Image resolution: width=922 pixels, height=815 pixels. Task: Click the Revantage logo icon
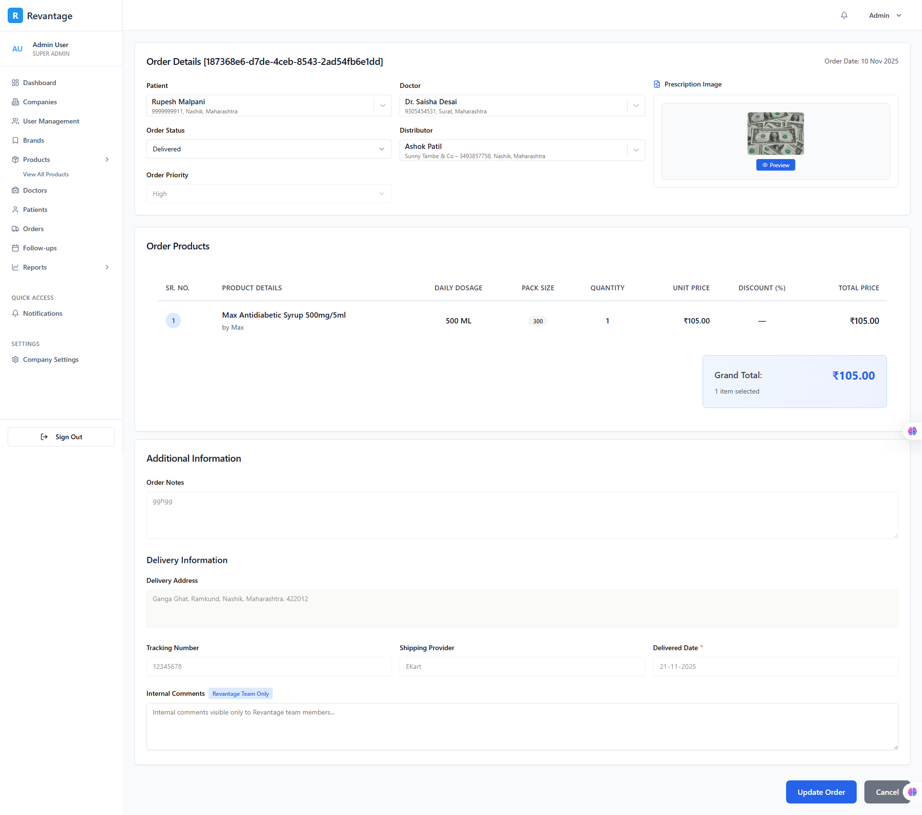15,15
